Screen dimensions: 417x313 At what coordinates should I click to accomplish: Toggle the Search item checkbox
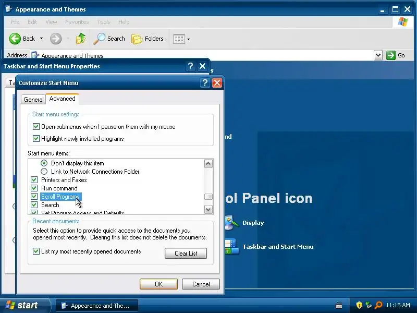click(34, 204)
